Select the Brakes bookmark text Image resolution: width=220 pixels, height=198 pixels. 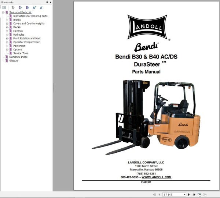[17, 20]
